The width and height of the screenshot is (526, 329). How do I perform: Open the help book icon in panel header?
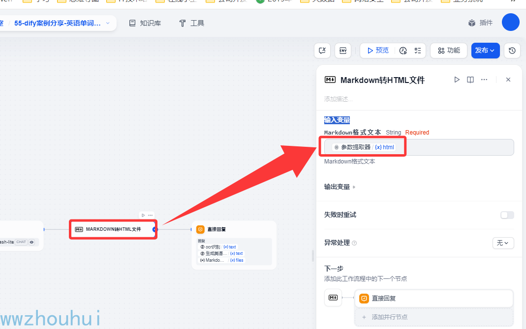470,80
